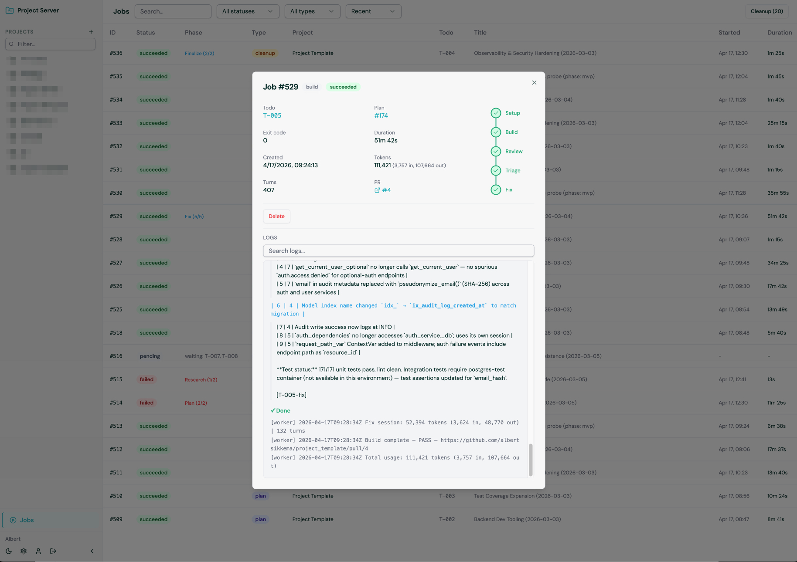Click the Jobs play icon in sidebar
This screenshot has width=797, height=562.
pyautogui.click(x=14, y=520)
